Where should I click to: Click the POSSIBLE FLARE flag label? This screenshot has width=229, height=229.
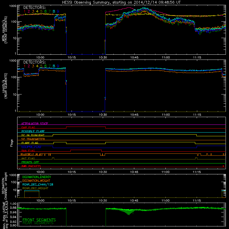pyautogui.click(x=33, y=131)
